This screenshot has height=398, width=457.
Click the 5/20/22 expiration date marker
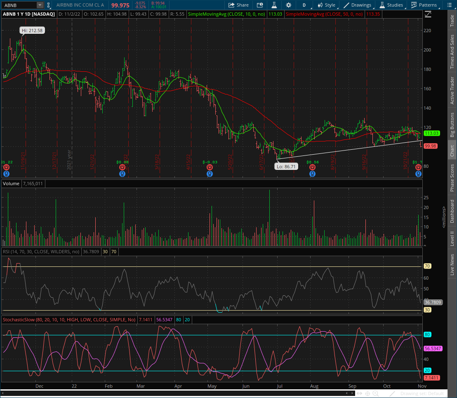[x=230, y=162]
